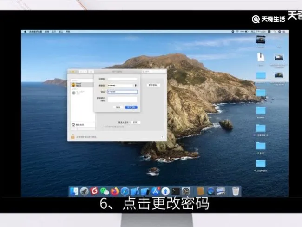Open the Simulator icon next to Xcode
Image resolution: width=302 pixels, height=227 pixels.
[145, 191]
